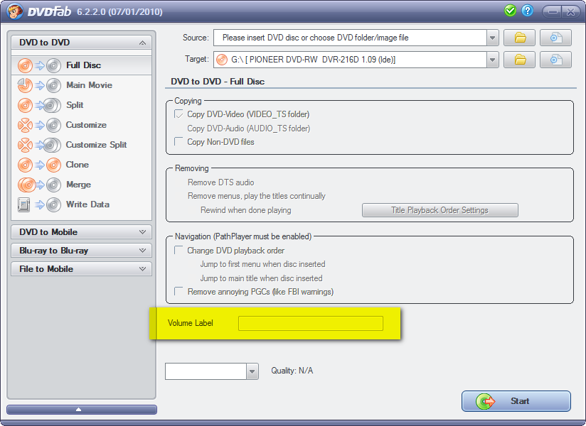
Task: Select Clone copy mode
Action: click(x=82, y=165)
